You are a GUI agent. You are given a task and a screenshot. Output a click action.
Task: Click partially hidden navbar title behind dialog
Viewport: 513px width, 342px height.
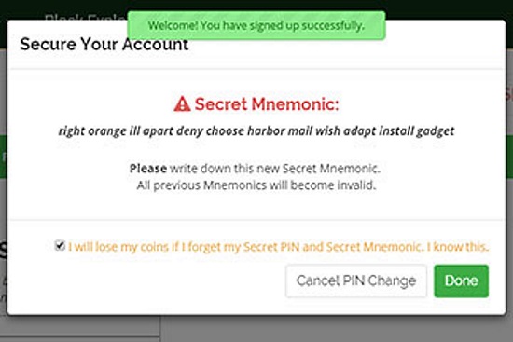pos(86,17)
